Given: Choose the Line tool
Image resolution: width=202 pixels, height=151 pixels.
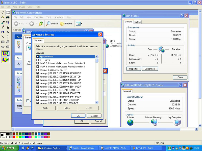Looking at the screenshot, I should 3,37.
